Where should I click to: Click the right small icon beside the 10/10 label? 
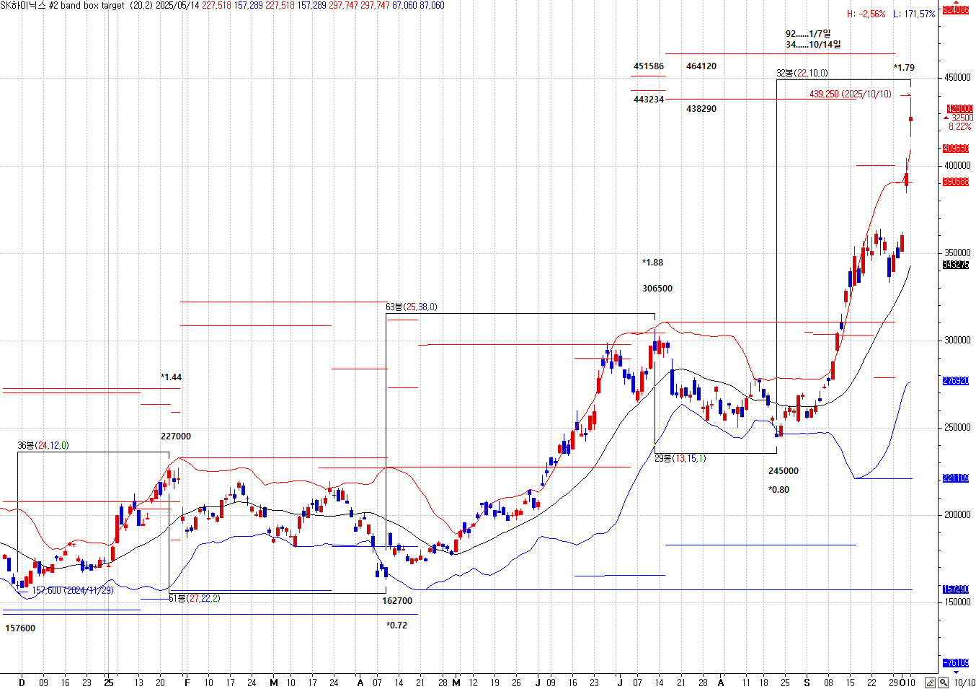click(x=943, y=683)
